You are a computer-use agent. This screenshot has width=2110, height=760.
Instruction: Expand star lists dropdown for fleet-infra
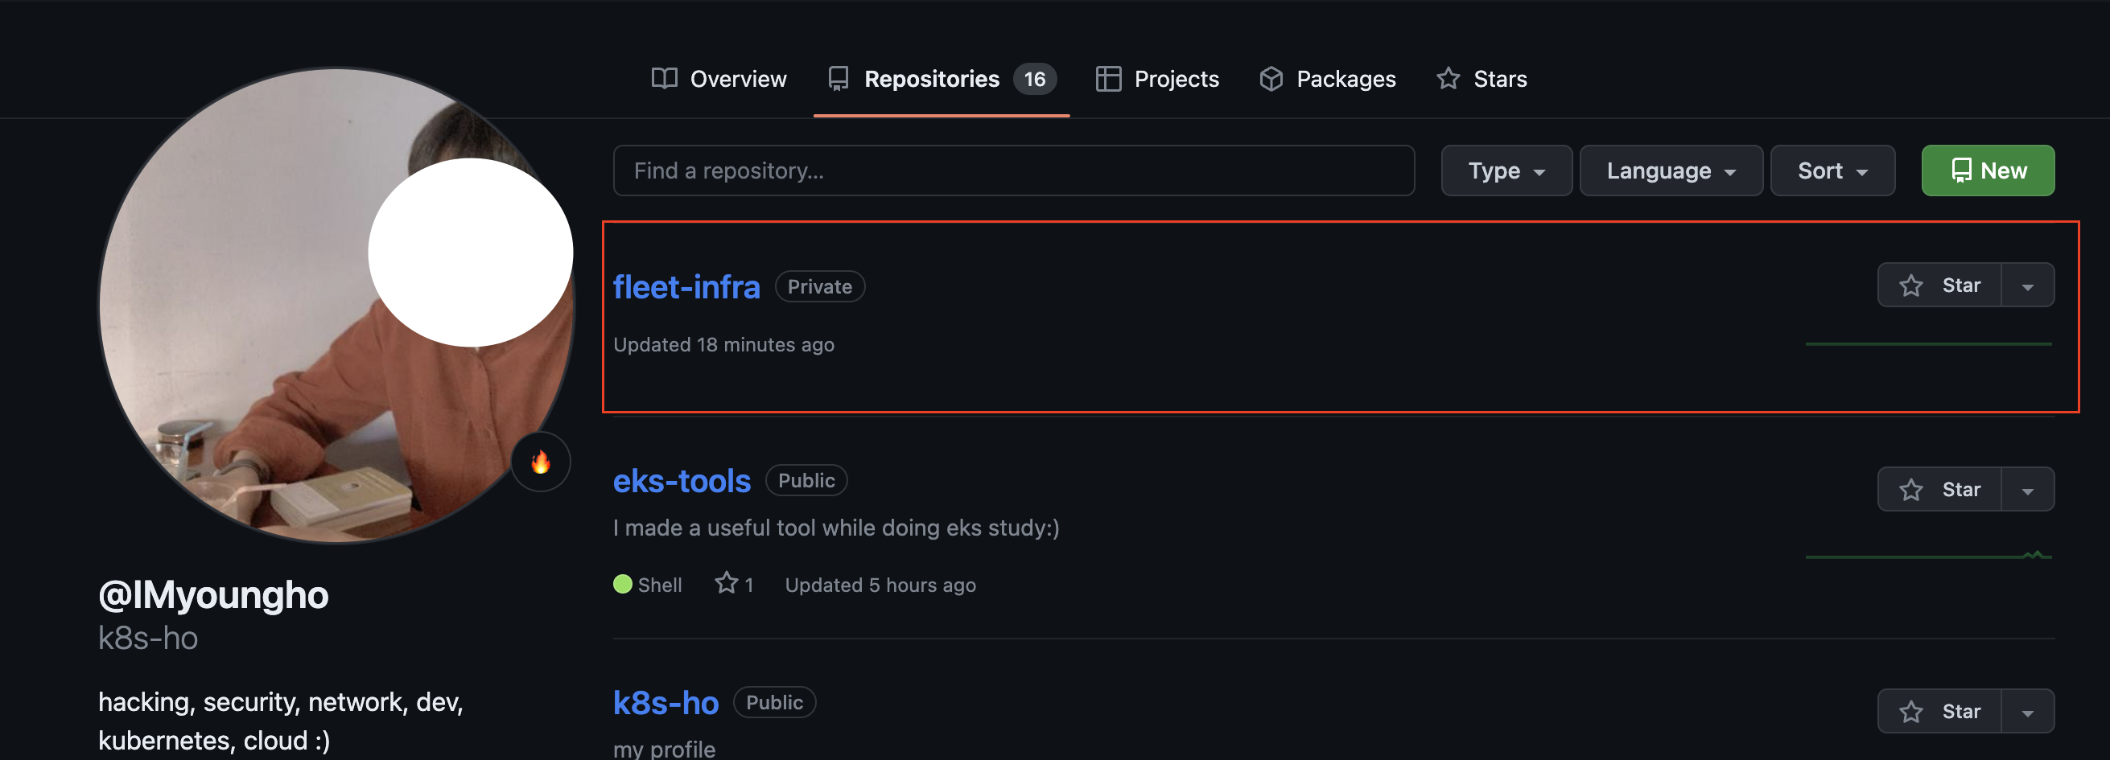[2027, 285]
